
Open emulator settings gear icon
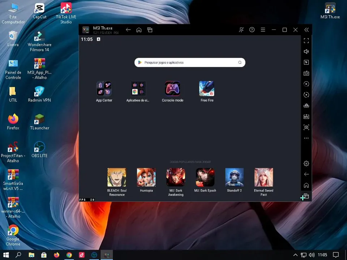point(306,163)
